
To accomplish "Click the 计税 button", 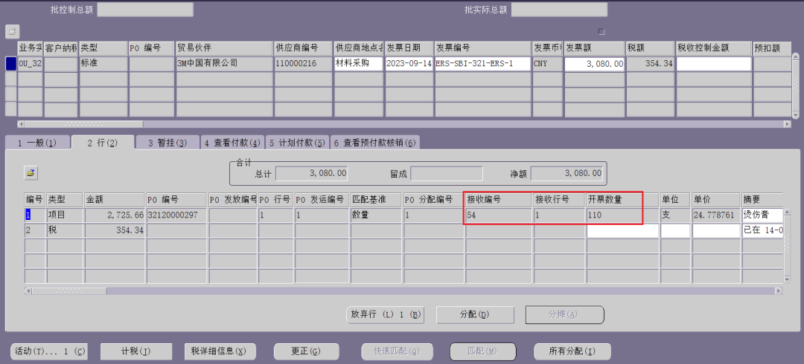I will (x=136, y=351).
